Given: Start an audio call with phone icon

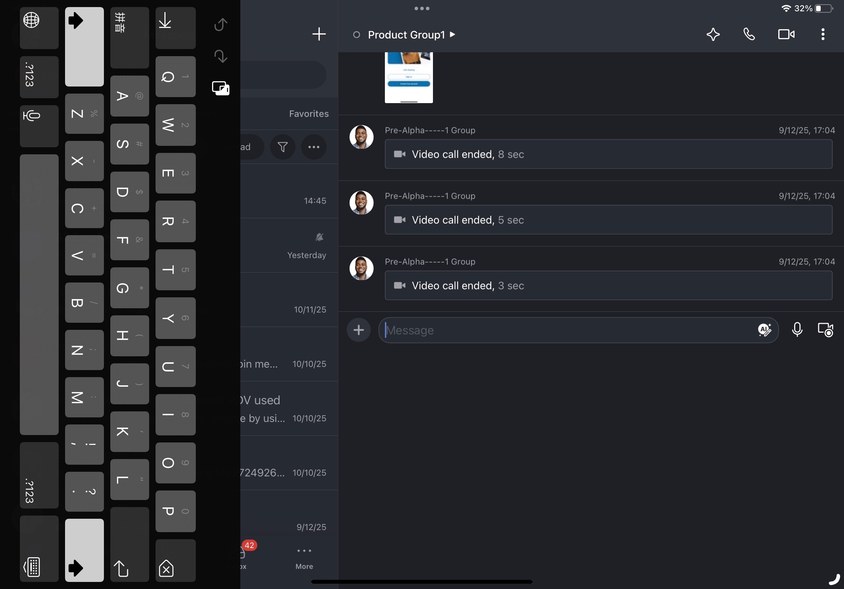Looking at the screenshot, I should [749, 35].
